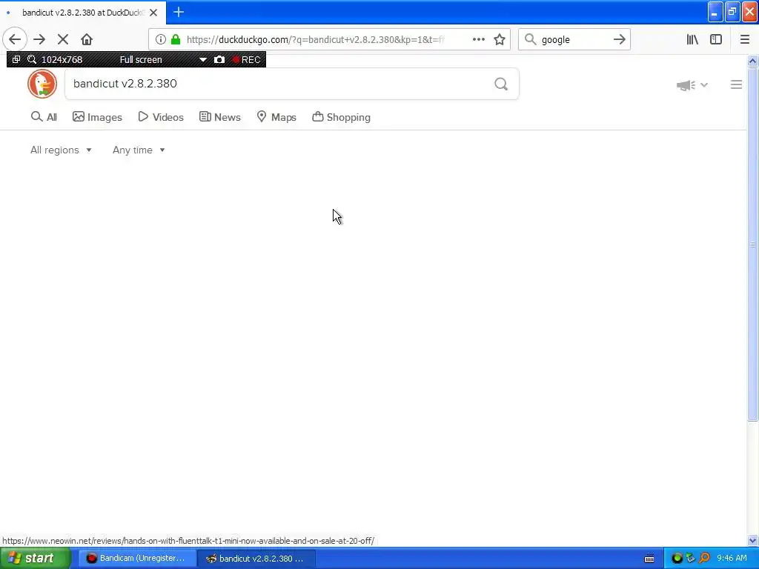Open the Firefox hamburger menu
The image size is (759, 569).
coord(744,39)
